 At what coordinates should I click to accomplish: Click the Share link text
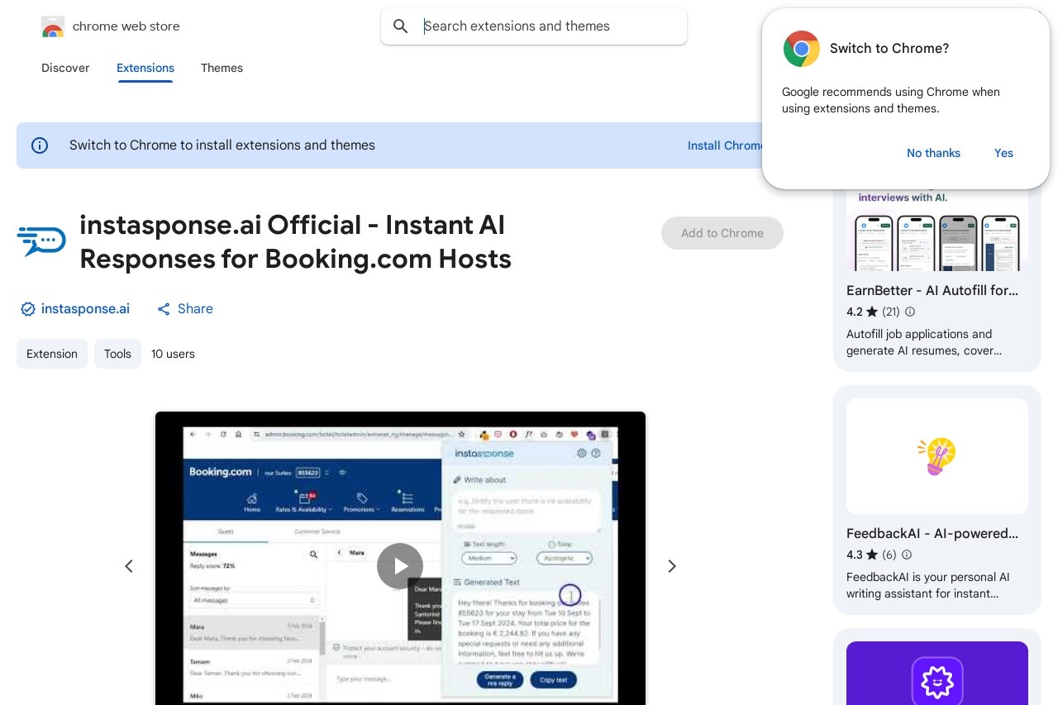pyautogui.click(x=195, y=309)
